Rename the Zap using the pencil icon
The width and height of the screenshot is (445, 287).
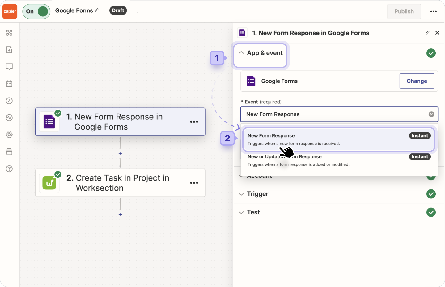[97, 10]
